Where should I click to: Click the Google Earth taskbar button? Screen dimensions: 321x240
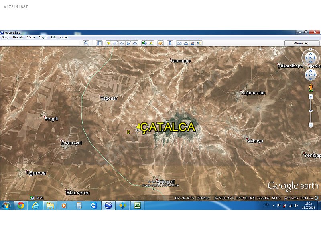click(x=108, y=206)
